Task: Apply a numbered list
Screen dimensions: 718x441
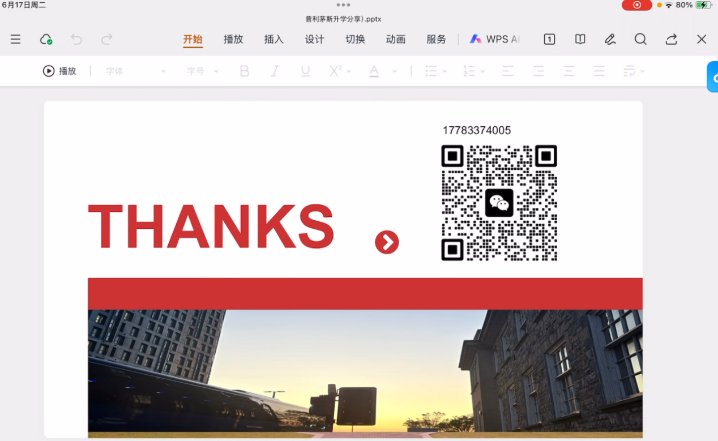Action: pyautogui.click(x=469, y=71)
